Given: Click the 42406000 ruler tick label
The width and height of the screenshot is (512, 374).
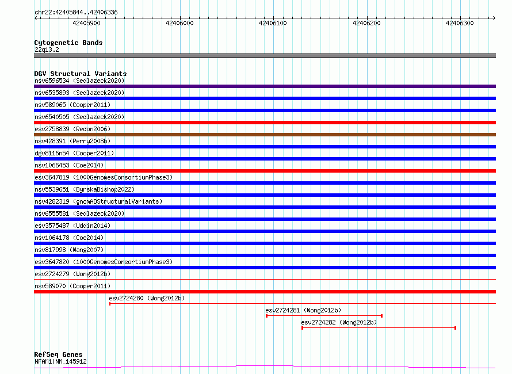Looking at the screenshot, I should pos(179,23).
